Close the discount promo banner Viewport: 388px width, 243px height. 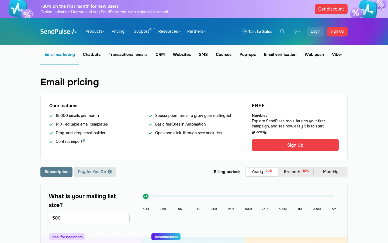coord(381,8)
